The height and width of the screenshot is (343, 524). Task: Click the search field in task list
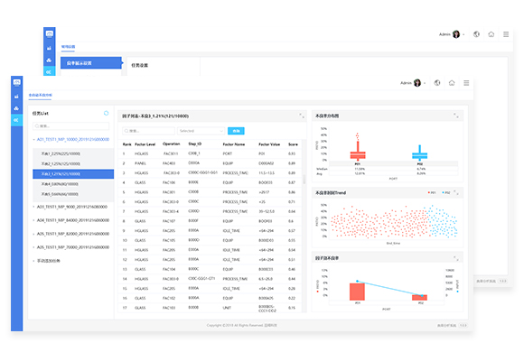(70, 125)
